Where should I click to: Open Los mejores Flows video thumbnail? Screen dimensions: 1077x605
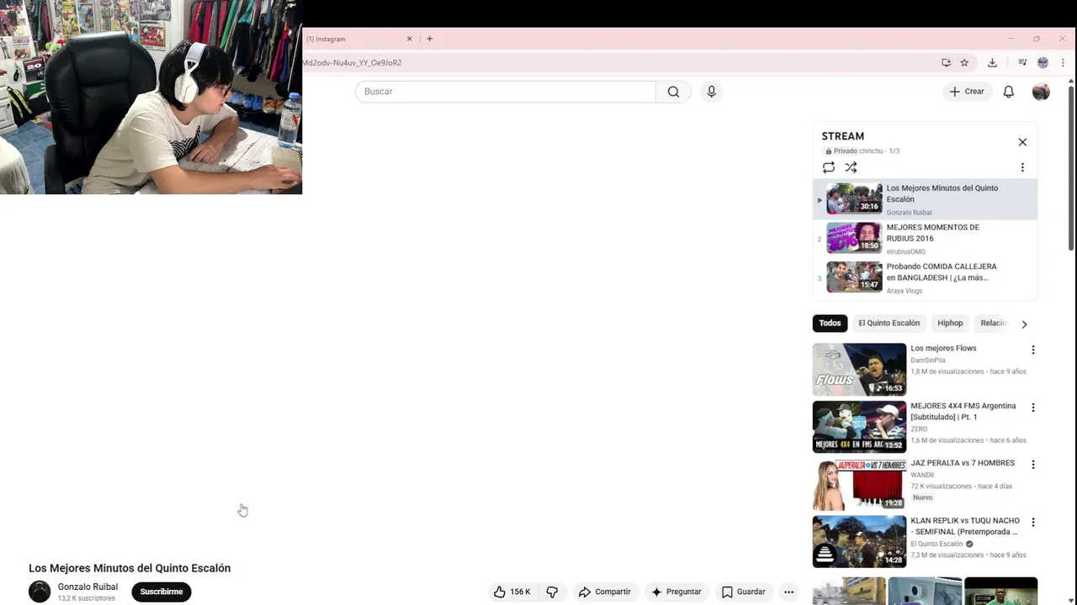[x=859, y=370]
